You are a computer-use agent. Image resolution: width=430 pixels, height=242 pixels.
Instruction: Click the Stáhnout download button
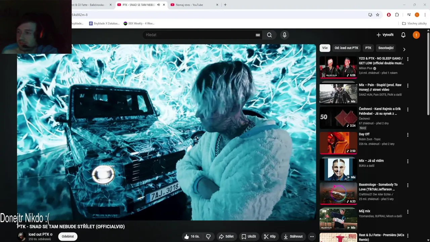pyautogui.click(x=293, y=237)
